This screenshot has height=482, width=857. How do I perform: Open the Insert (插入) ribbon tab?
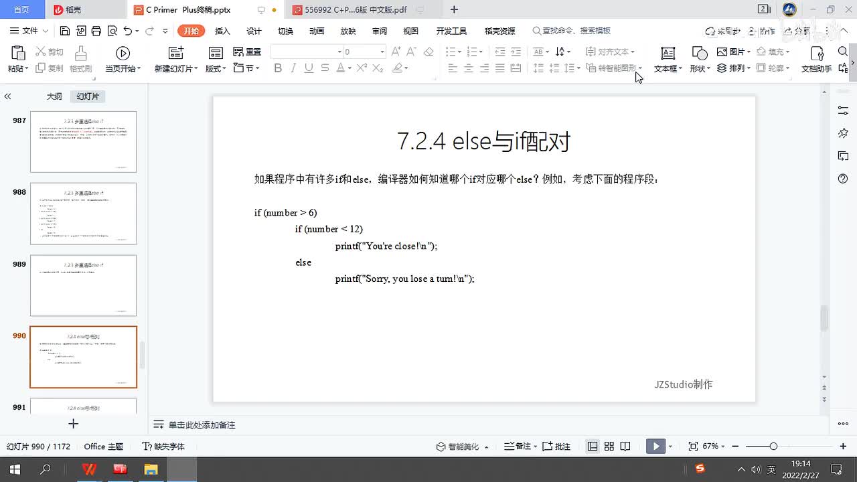pos(222,31)
